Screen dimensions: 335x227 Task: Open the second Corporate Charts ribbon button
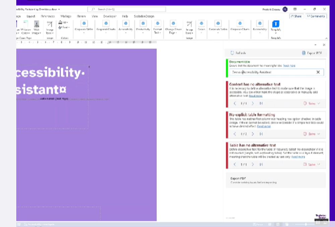(240, 27)
